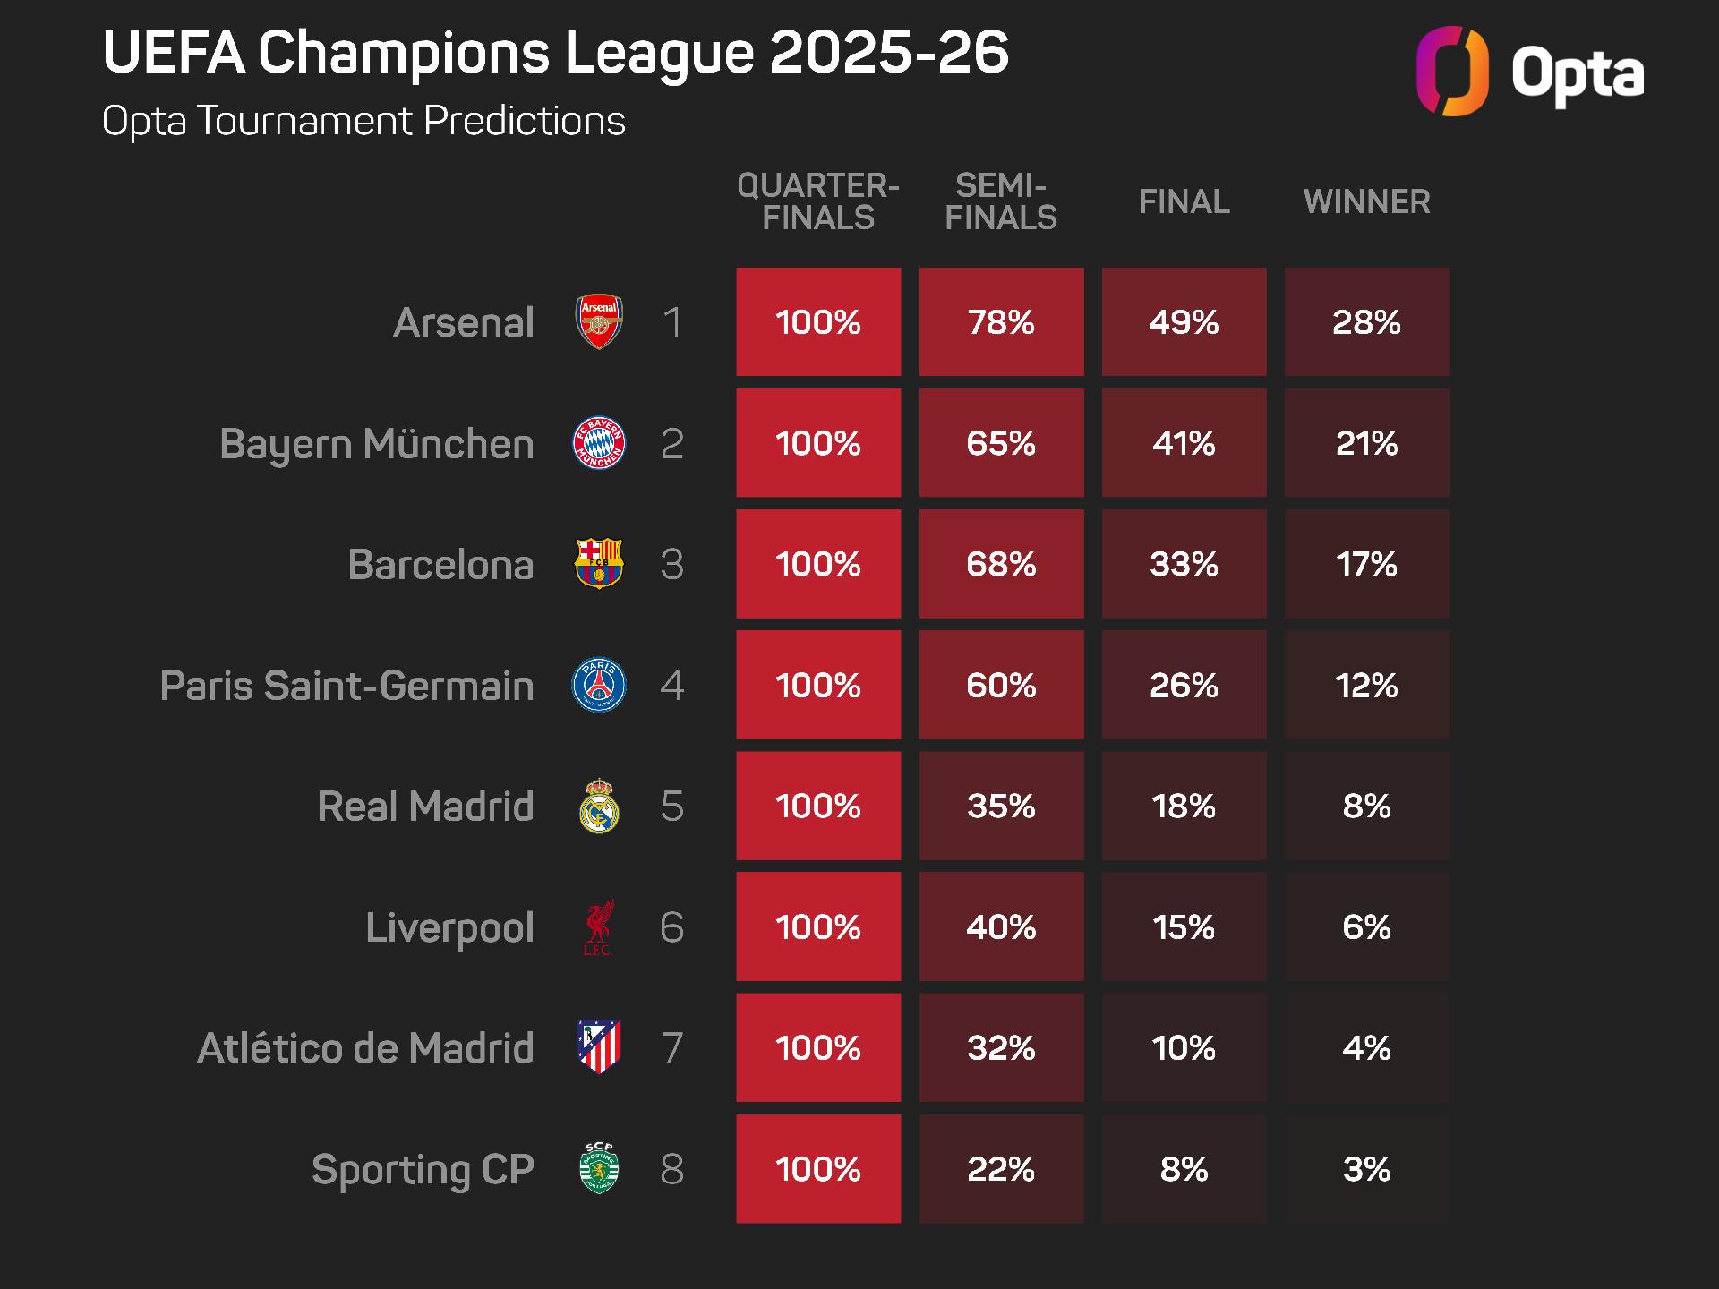Click the Final column header

pyautogui.click(x=1184, y=201)
